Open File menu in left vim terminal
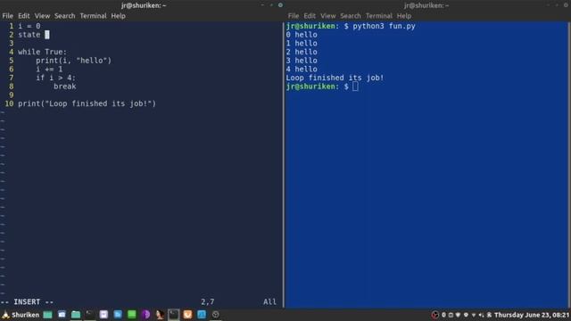The width and height of the screenshot is (571, 321). pyautogui.click(x=8, y=16)
